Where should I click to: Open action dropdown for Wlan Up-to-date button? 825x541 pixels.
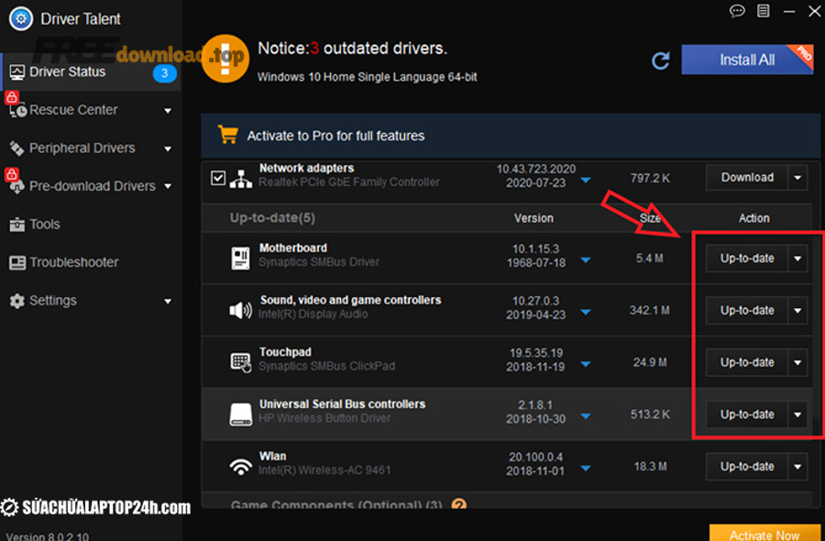[797, 467]
